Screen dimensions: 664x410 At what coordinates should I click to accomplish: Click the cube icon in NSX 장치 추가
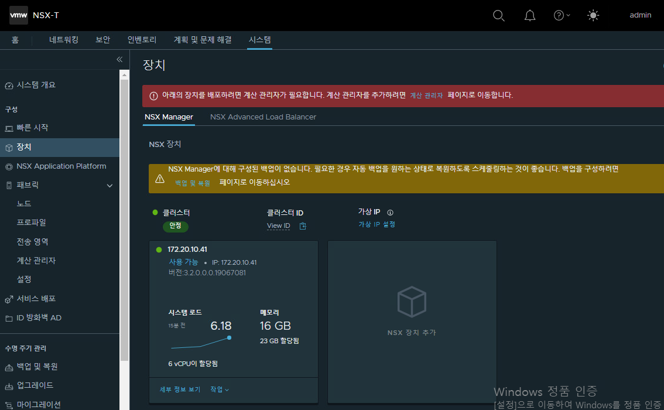pos(412,302)
